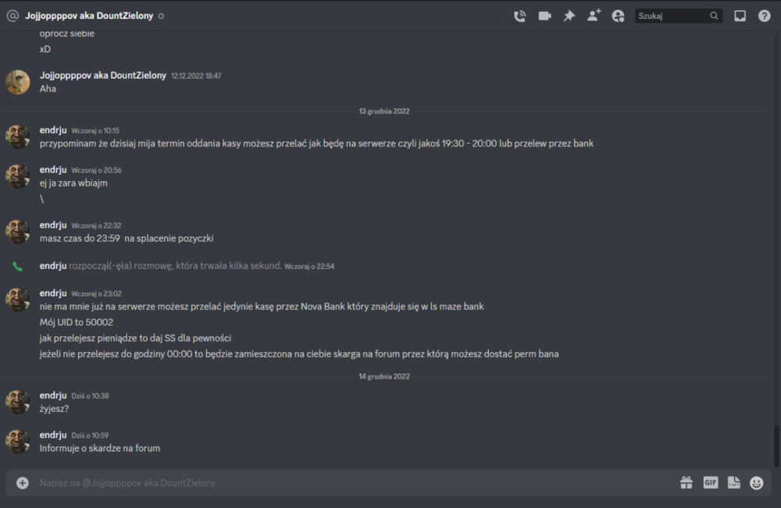
Task: Open the GIF picker
Action: 711,482
